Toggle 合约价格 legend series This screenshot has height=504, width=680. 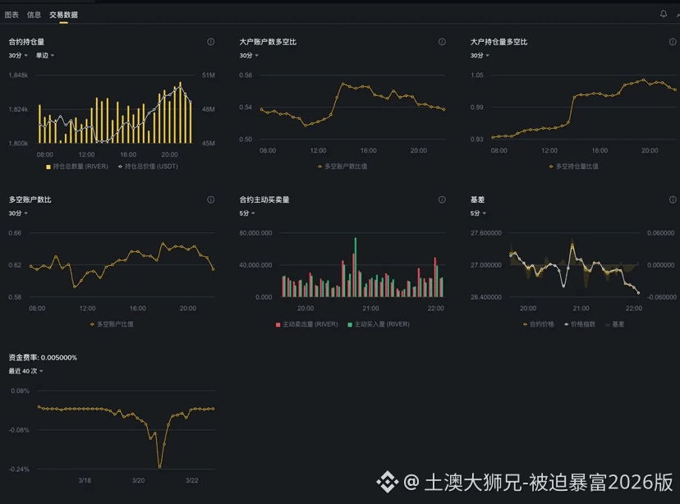(538, 324)
